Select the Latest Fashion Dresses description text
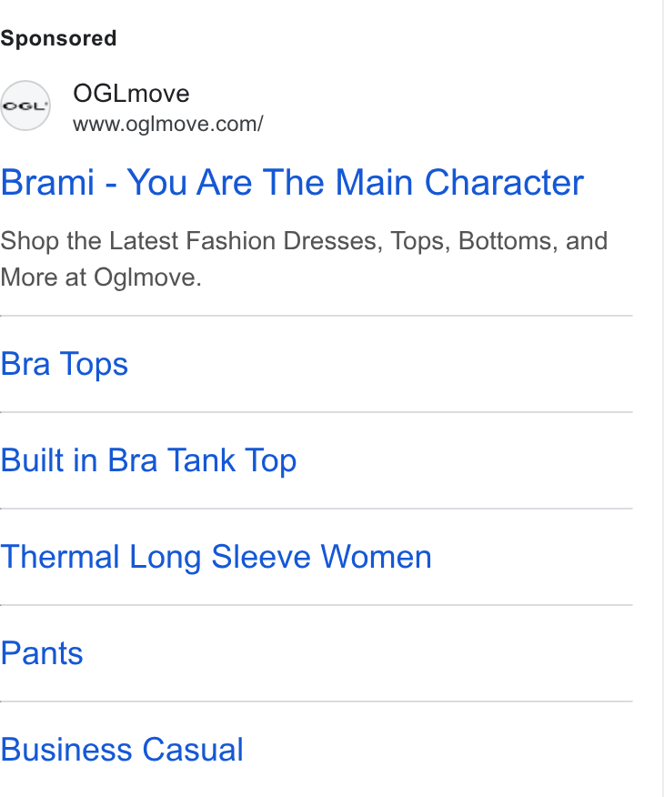Image resolution: width=664 pixels, height=797 pixels. pyautogui.click(x=304, y=259)
